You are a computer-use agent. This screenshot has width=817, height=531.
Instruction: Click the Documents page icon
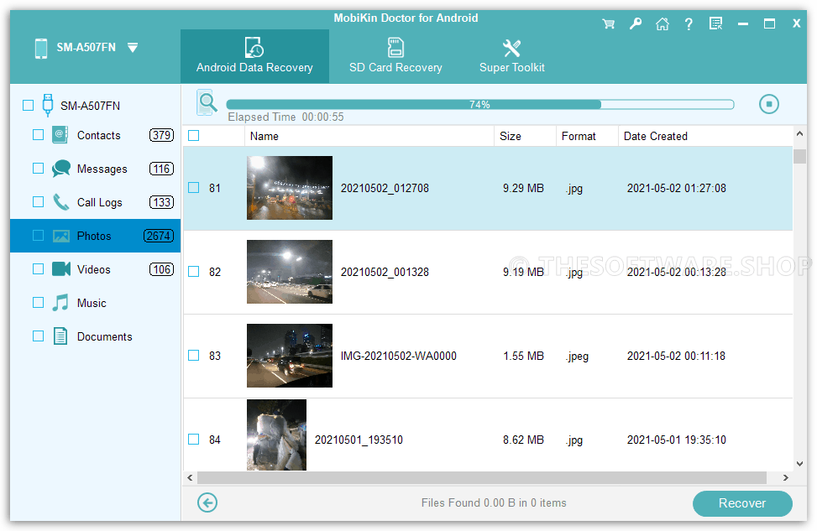60,336
